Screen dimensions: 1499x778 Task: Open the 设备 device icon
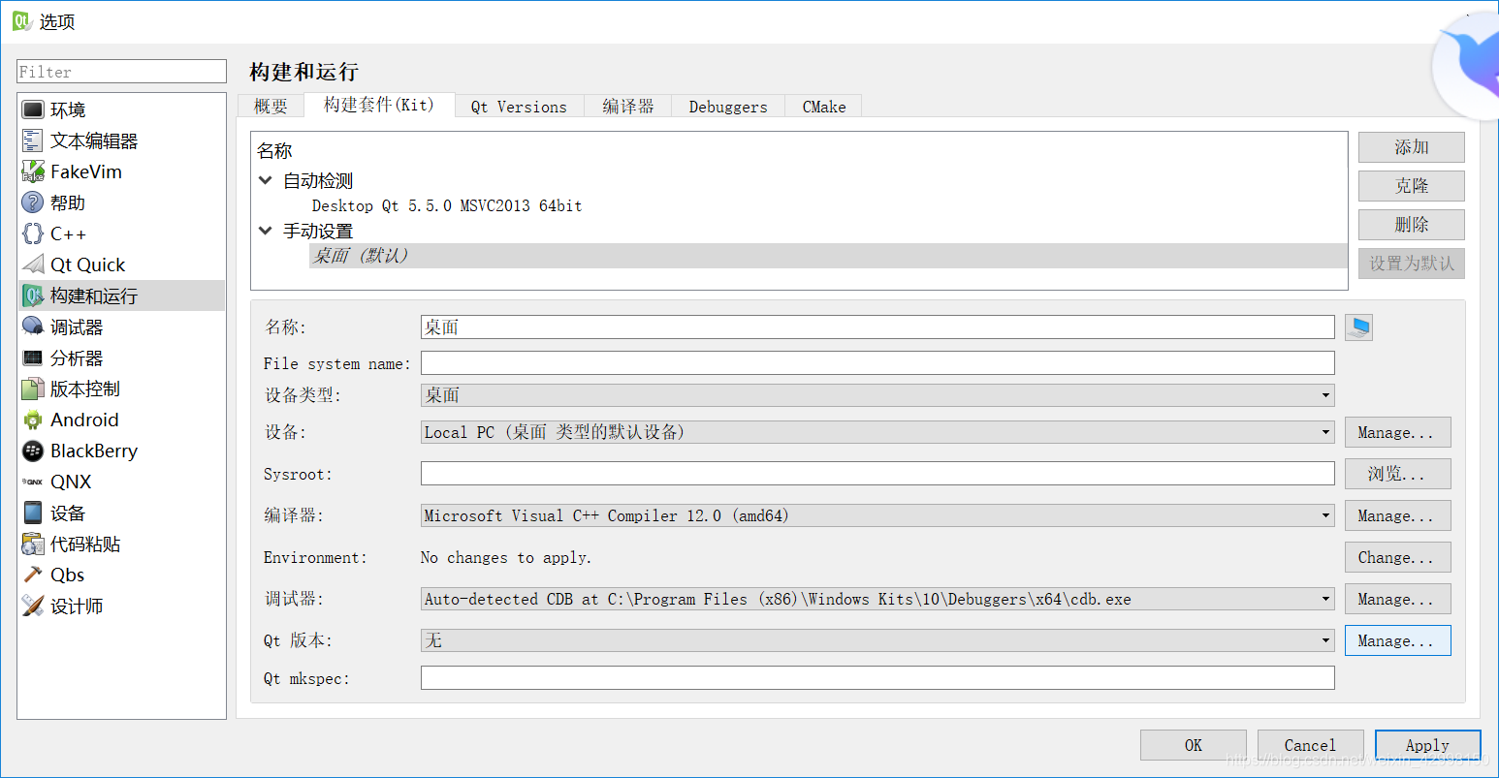click(x=33, y=513)
